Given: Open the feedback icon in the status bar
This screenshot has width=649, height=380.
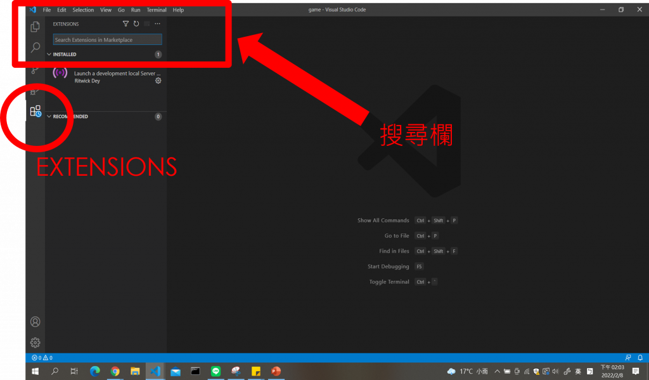Looking at the screenshot, I should (628, 358).
